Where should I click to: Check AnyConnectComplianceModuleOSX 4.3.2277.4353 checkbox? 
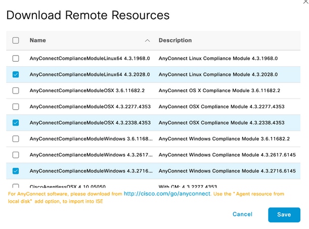[x=16, y=107]
